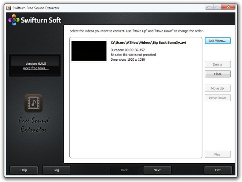Close the Swifturn Free Sound Extractor window
242x182 pixels.
[228, 7]
